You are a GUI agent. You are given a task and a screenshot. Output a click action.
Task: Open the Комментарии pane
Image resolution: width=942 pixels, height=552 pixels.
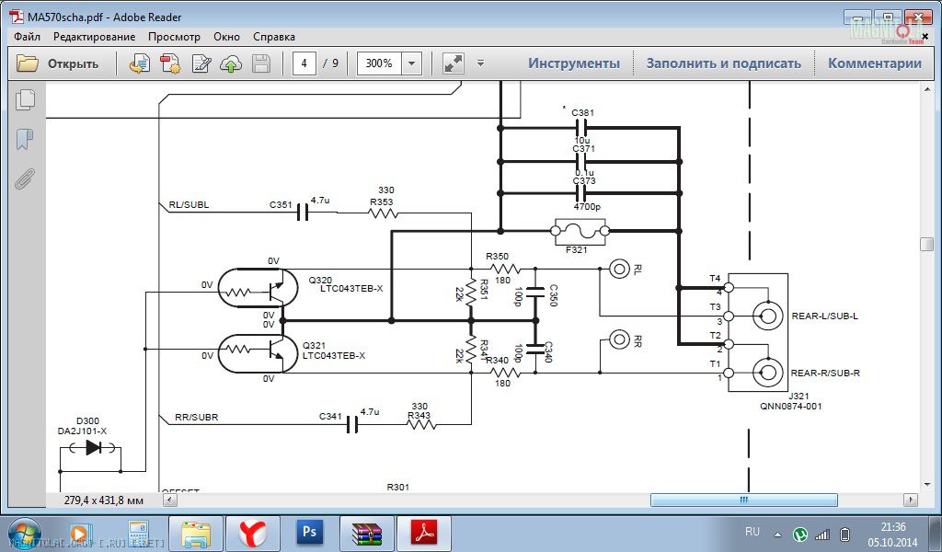[875, 63]
